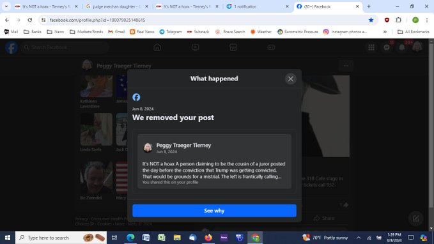Open the Facebook account avatar menu

[417, 47]
